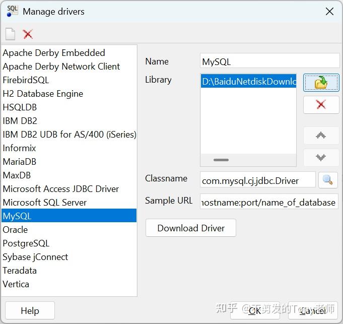This screenshot has width=343, height=324.
Task: Select the D:\BaiduNetdiskDownload library entry
Action: coord(249,81)
